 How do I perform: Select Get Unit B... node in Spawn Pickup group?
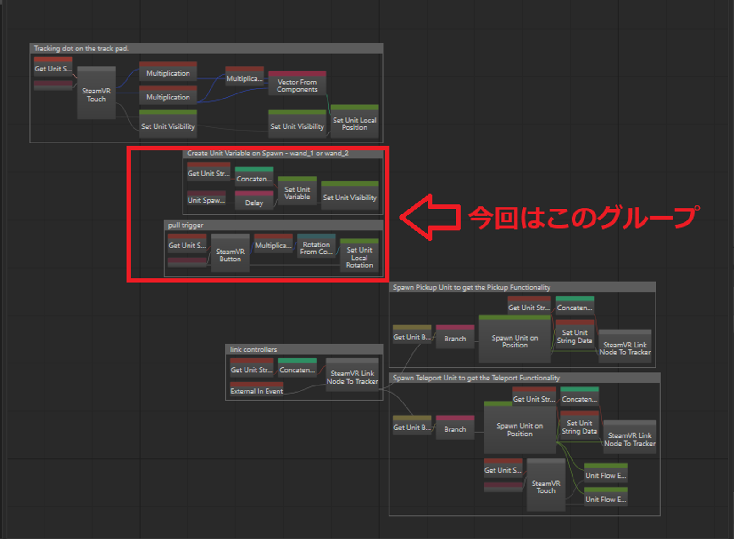point(412,334)
